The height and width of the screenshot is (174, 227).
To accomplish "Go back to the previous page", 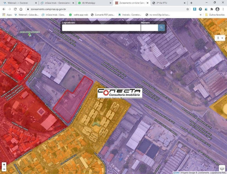I will click(x=4, y=9).
